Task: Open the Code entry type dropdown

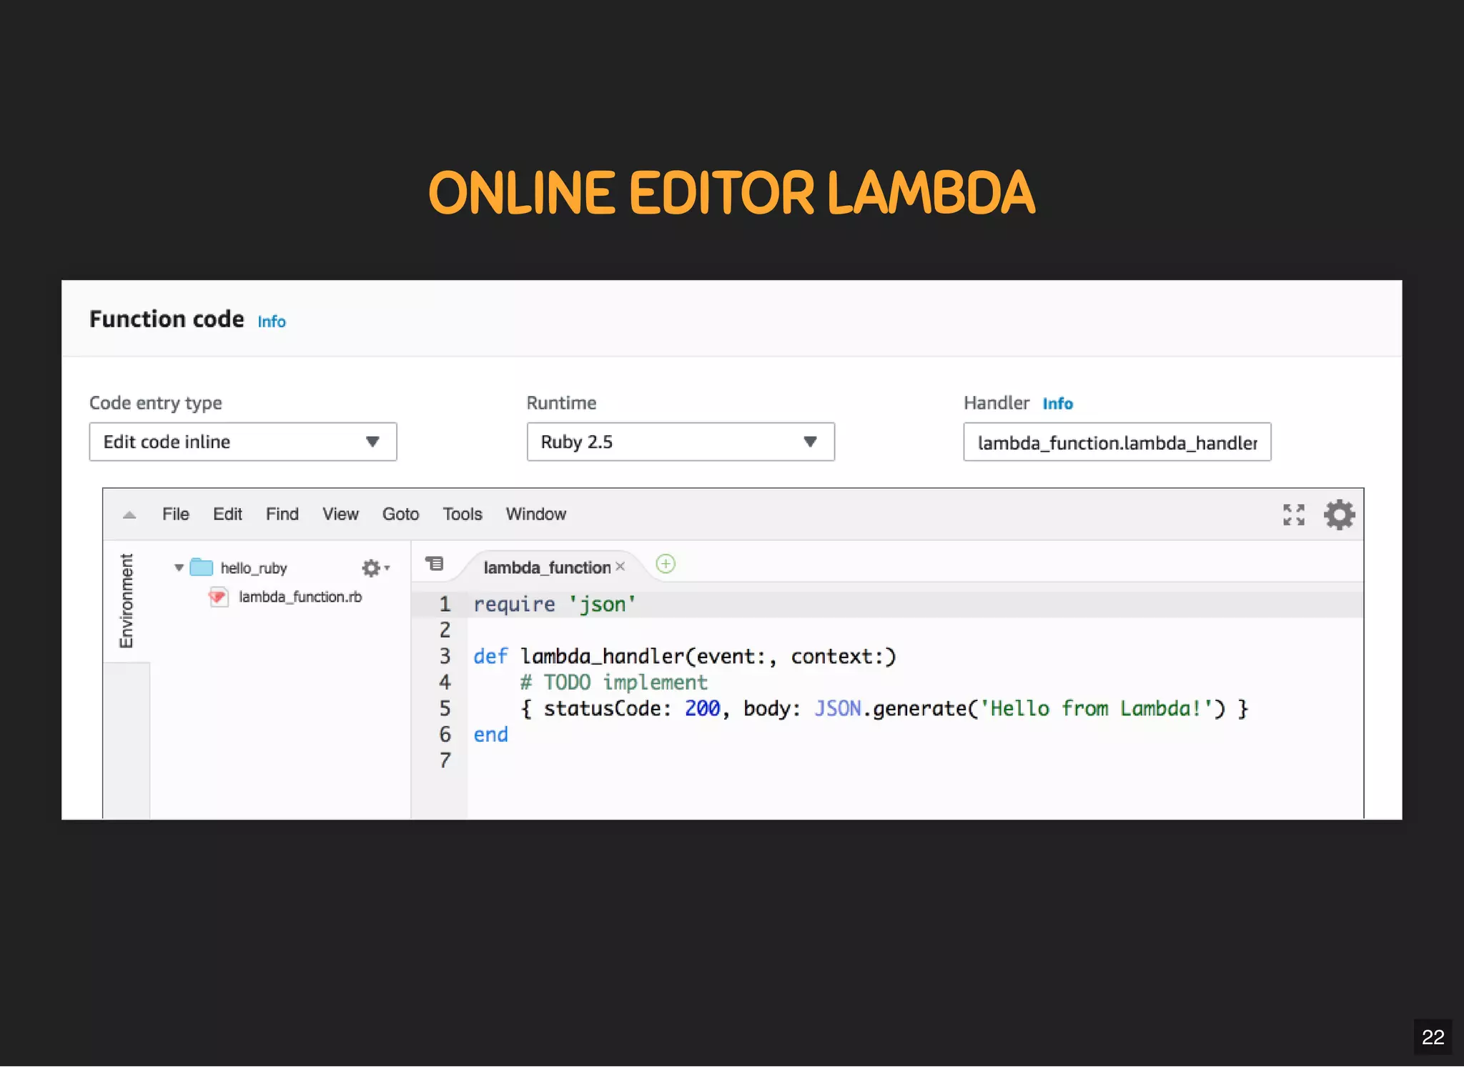Action: click(x=243, y=442)
